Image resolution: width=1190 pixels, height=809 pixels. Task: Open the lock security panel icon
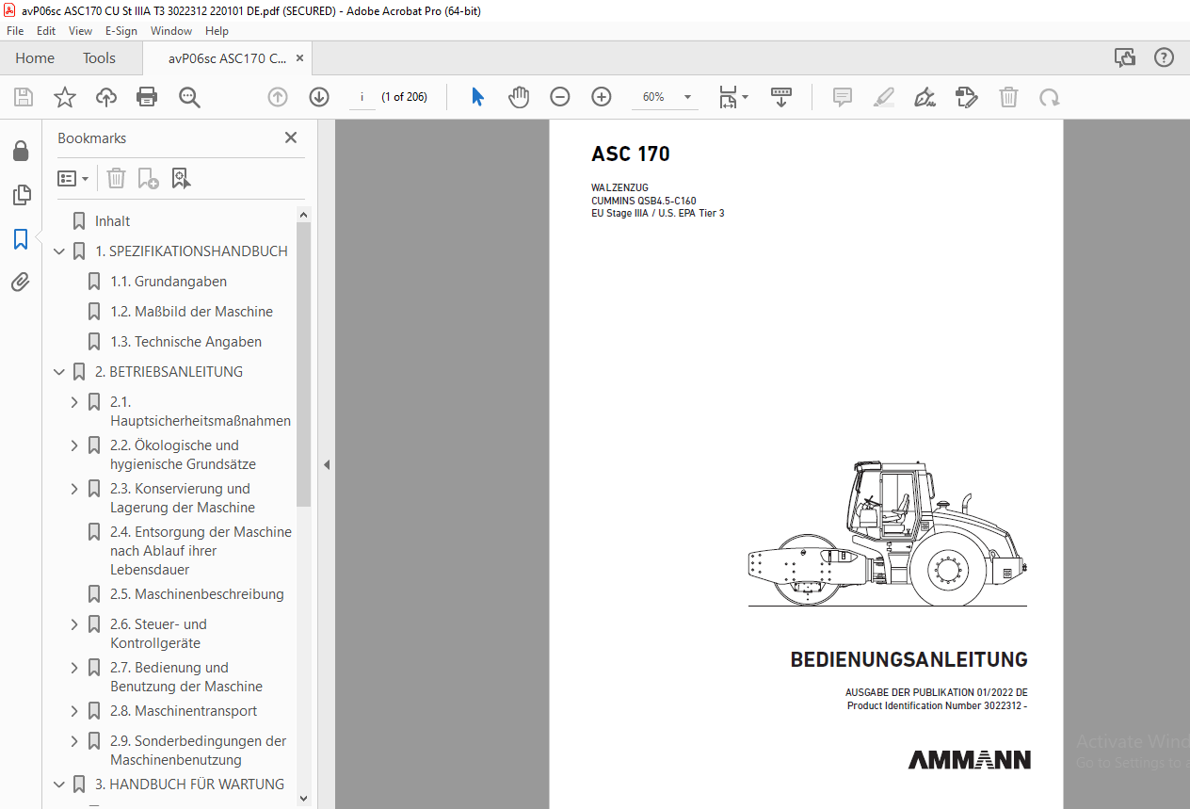click(x=21, y=152)
